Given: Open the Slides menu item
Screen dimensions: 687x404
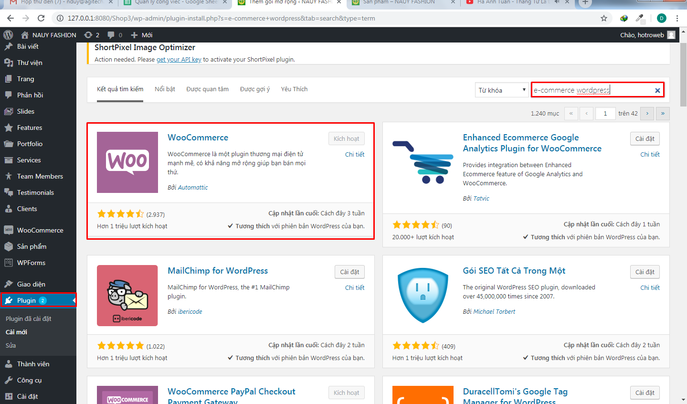Looking at the screenshot, I should pyautogui.click(x=38, y=111).
